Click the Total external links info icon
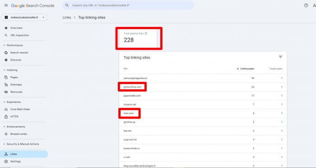The height and width of the screenshot is (168, 316). (x=146, y=34)
